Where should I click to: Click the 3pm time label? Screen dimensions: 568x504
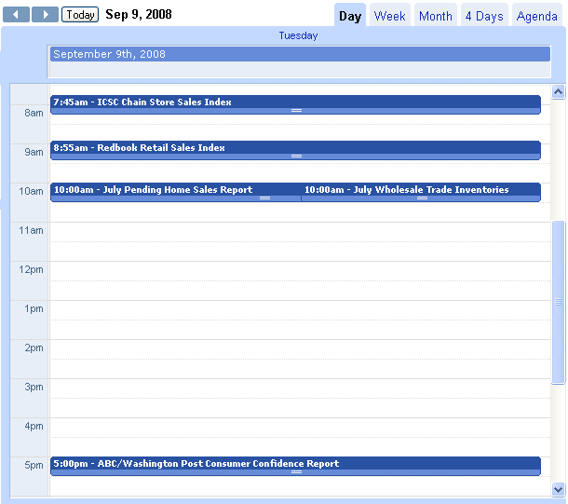[34, 387]
